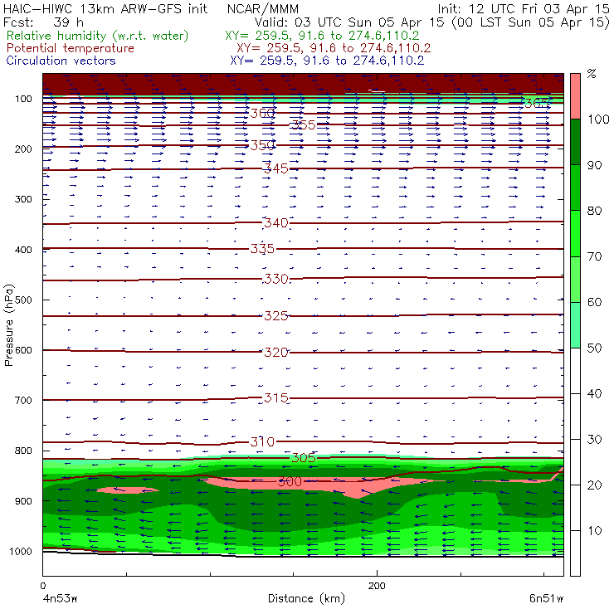Click the 200 km distance tick label
The image size is (614, 614).
377,586
